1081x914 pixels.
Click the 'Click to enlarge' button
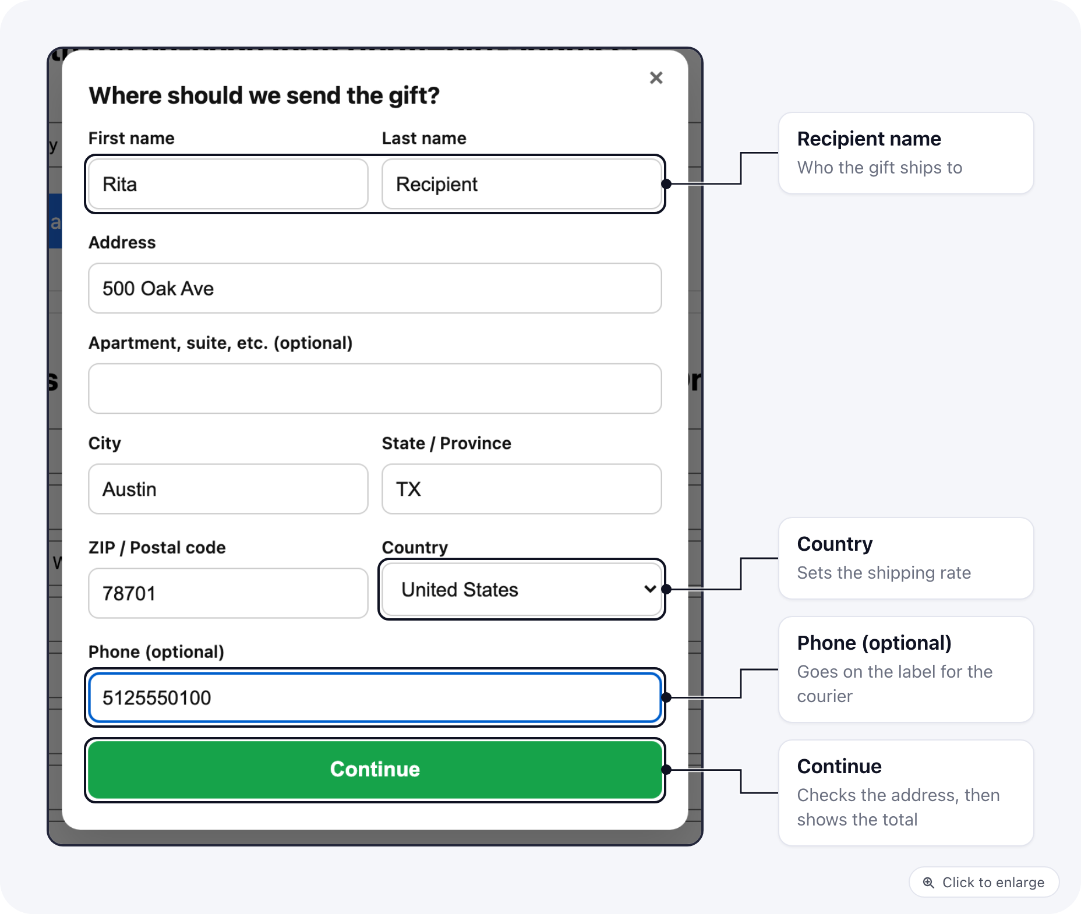tap(984, 883)
